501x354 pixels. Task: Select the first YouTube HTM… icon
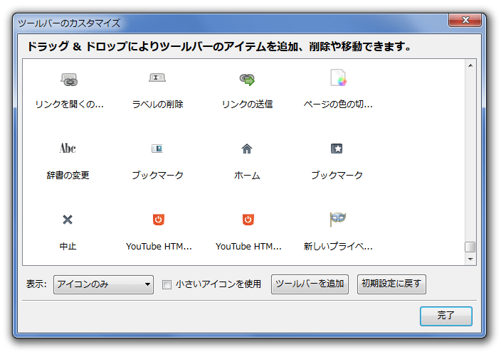[159, 220]
